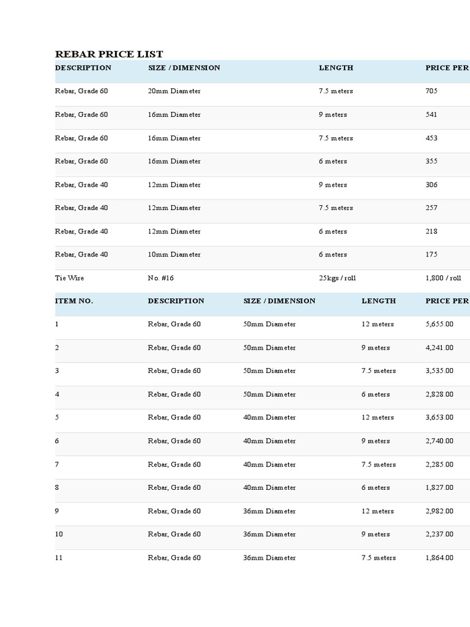Select the No. #16 size cell
This screenshot has width=470, height=627.
(x=161, y=278)
